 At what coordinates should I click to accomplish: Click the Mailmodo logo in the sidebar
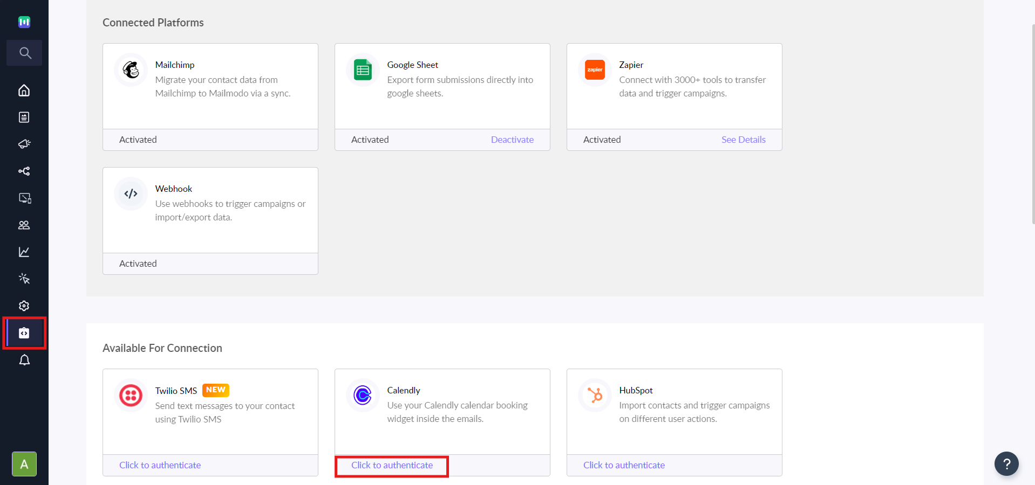click(24, 22)
